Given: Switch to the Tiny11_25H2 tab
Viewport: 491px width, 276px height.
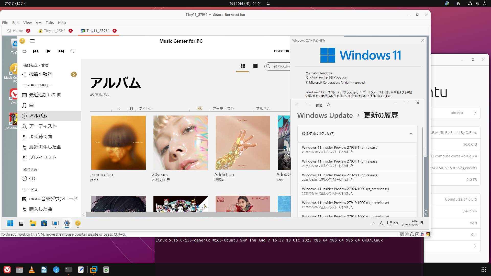Looking at the screenshot, I should pyautogui.click(x=54, y=31).
